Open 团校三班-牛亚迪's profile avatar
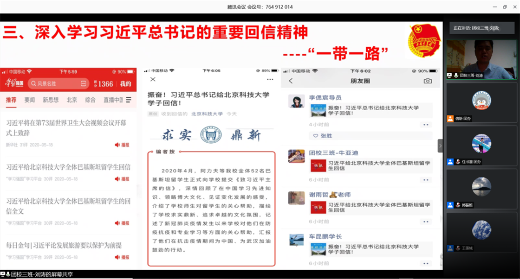Image resolution: width=520 pixels, height=279 pixels. (x=297, y=156)
